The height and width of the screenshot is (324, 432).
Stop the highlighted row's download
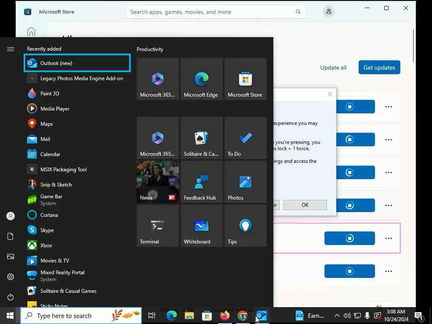click(350, 238)
